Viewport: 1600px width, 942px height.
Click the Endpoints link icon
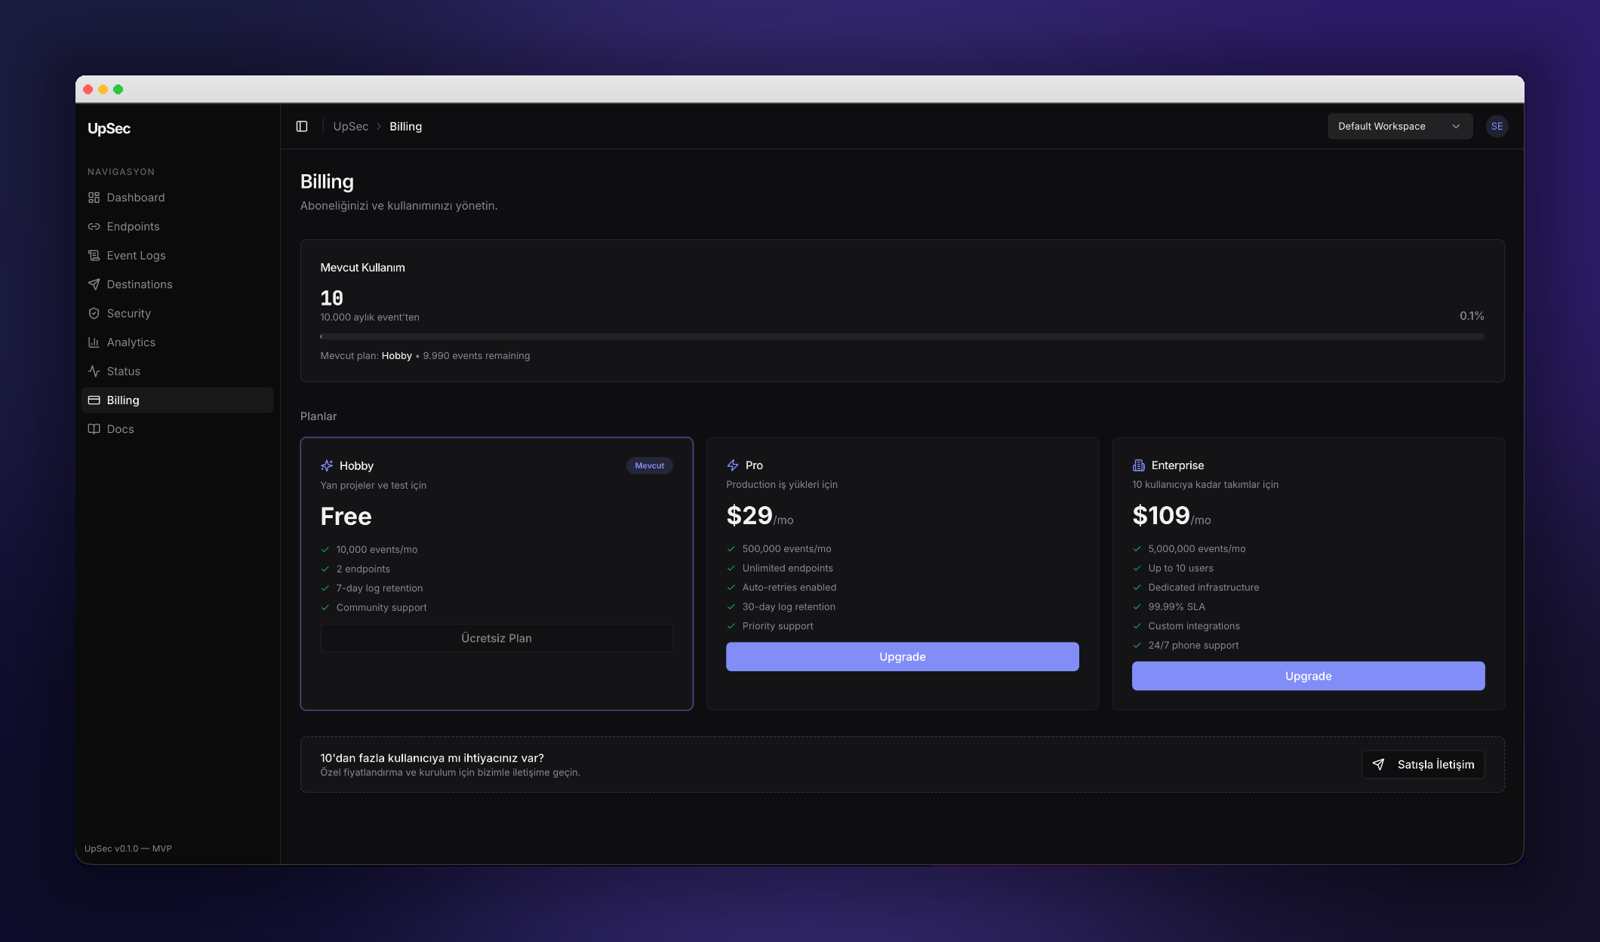click(x=94, y=226)
